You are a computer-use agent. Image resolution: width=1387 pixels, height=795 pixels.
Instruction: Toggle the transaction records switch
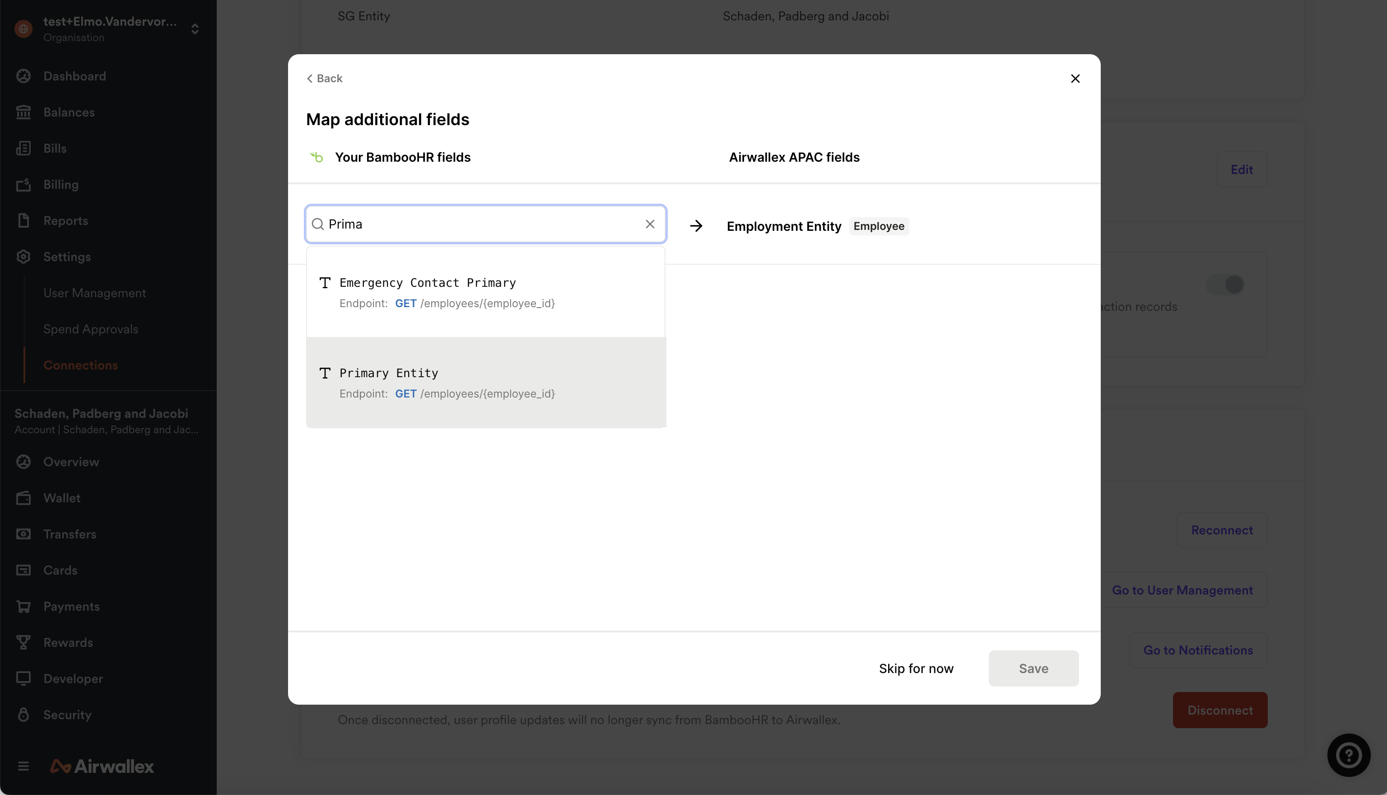1225,285
